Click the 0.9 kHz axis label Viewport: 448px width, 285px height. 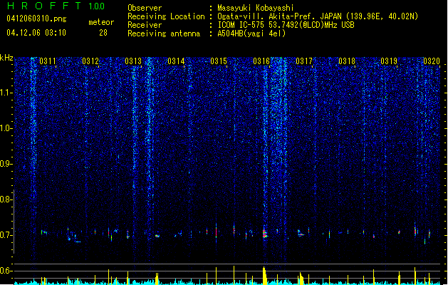[x=6, y=164]
